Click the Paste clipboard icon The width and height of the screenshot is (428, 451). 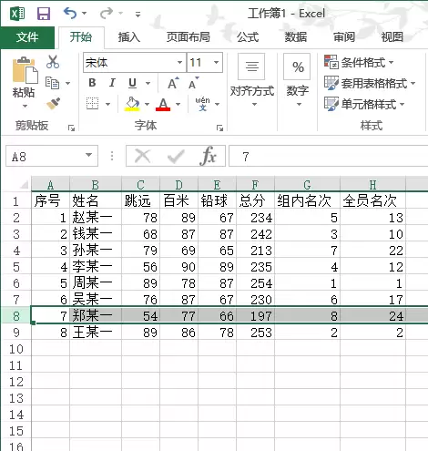pyautogui.click(x=25, y=70)
